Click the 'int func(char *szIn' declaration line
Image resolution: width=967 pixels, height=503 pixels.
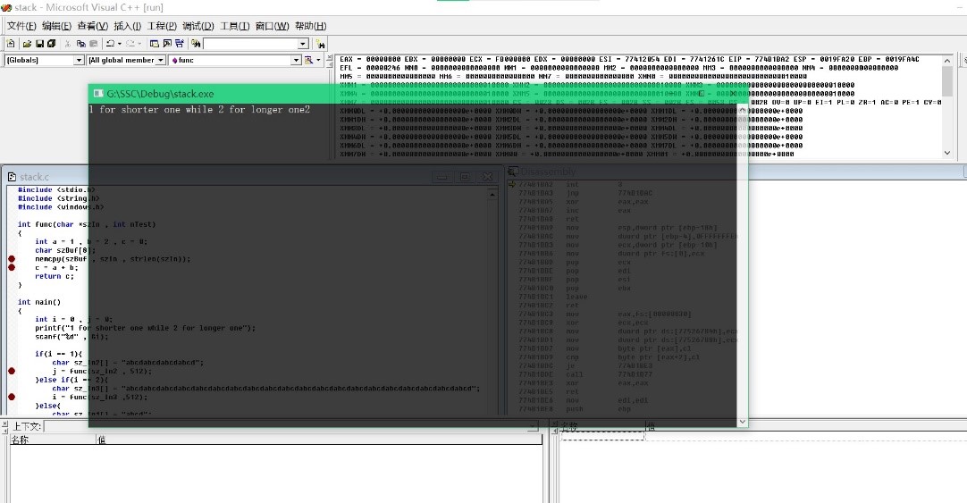pos(87,224)
